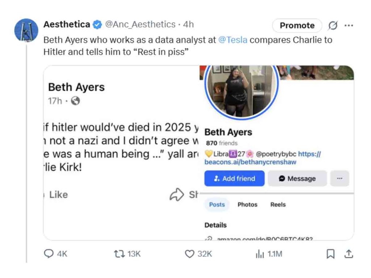Switch to the Posts tab
The height and width of the screenshot is (278, 371).
pos(217,205)
